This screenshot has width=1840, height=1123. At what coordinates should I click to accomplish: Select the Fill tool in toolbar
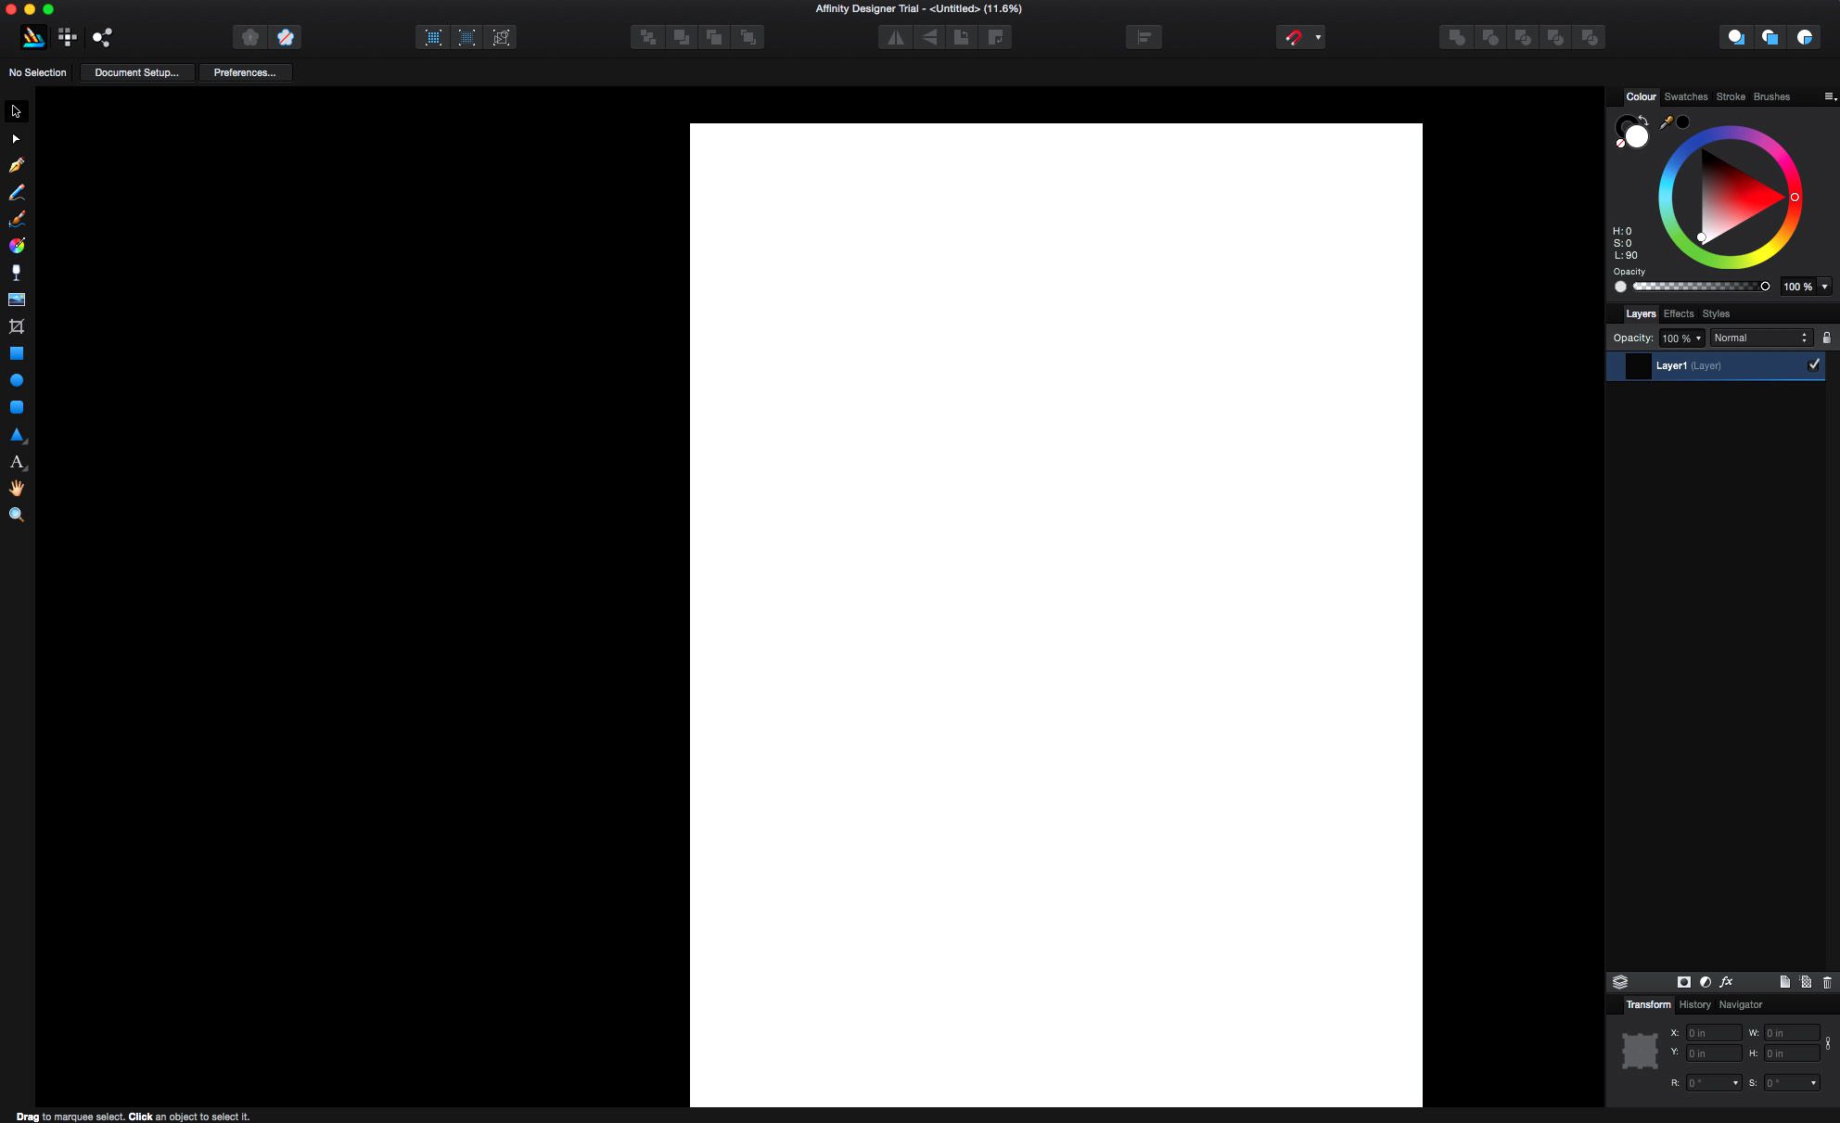coord(16,246)
